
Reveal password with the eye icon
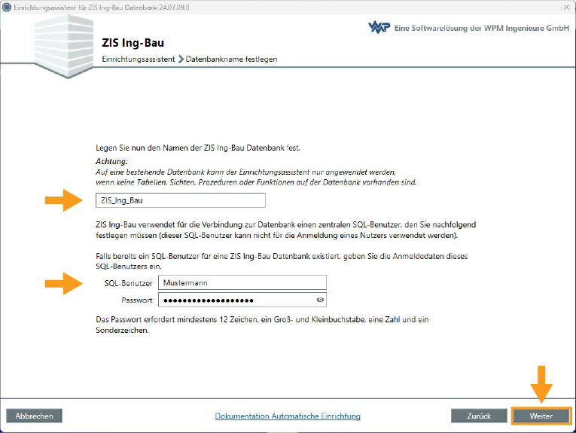tap(320, 300)
